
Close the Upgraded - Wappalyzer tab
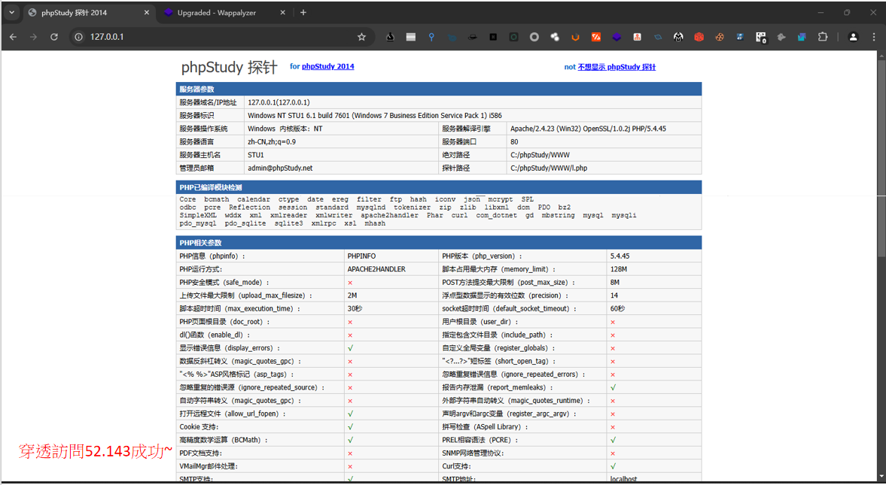282,13
